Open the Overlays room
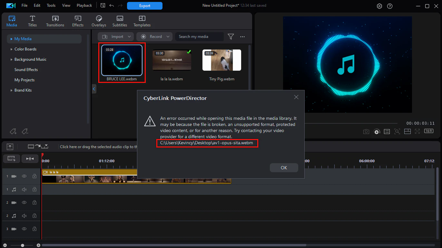Image resolution: width=442 pixels, height=248 pixels. (99, 21)
